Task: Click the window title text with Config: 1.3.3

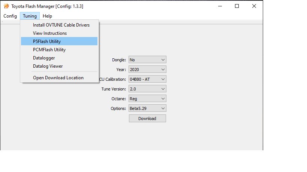Action: [47, 6]
